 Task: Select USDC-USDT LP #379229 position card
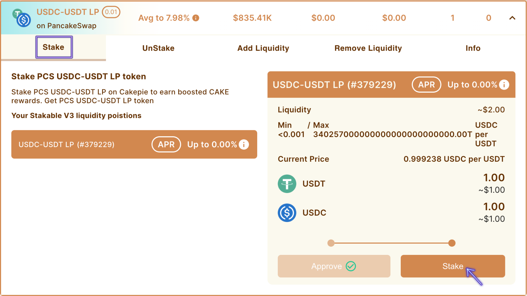click(x=82, y=144)
